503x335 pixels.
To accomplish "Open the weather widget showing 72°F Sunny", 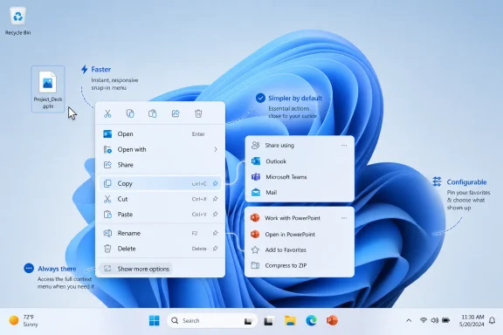I will (24, 320).
